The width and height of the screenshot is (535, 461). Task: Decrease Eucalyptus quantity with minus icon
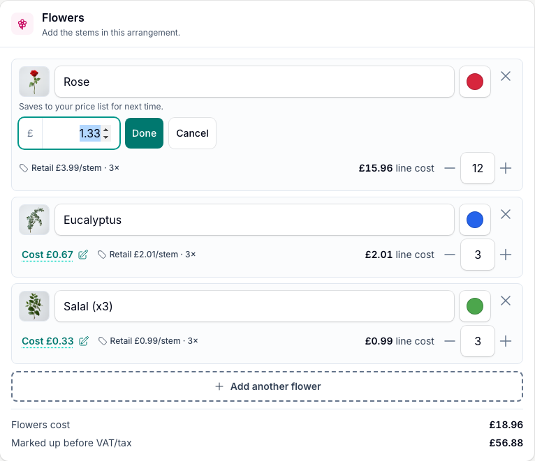coord(450,255)
